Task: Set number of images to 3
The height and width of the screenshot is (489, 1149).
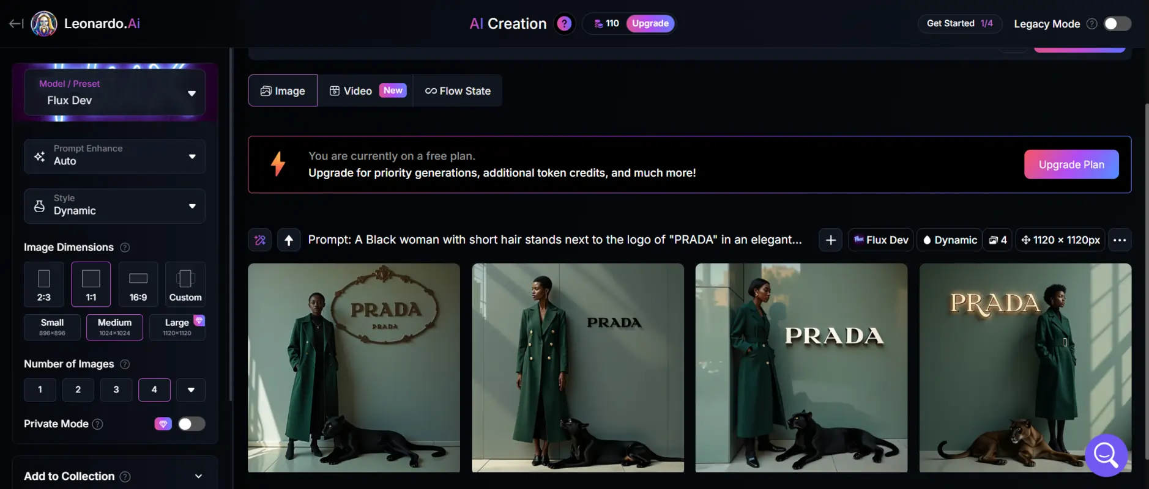Action: [x=116, y=390]
